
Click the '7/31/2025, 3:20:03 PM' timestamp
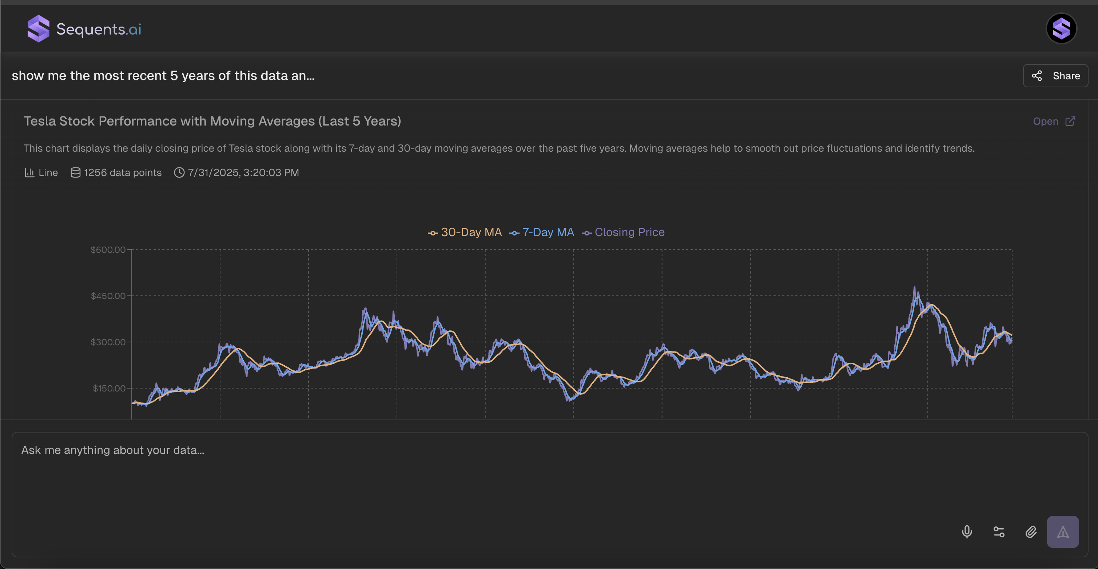[243, 172]
